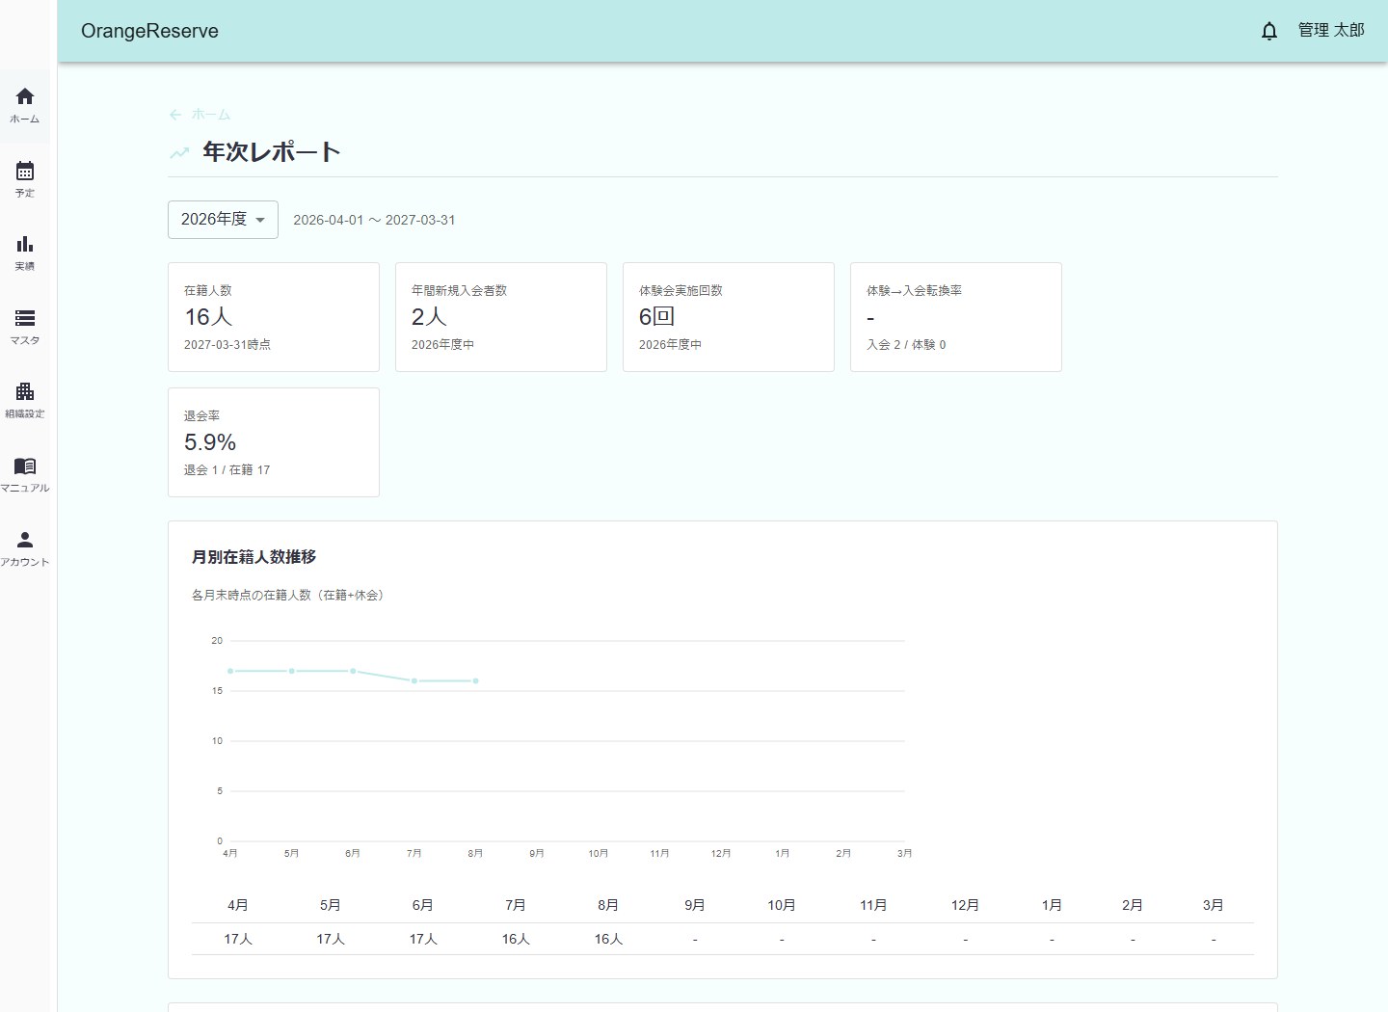Click 16人 under 8月 in the table

click(x=608, y=939)
